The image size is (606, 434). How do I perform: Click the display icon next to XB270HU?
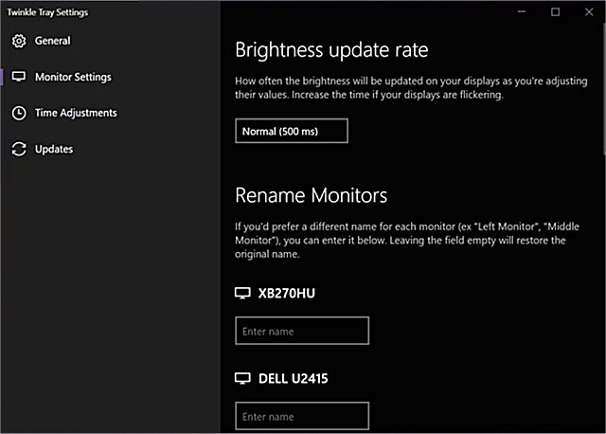pyautogui.click(x=242, y=294)
